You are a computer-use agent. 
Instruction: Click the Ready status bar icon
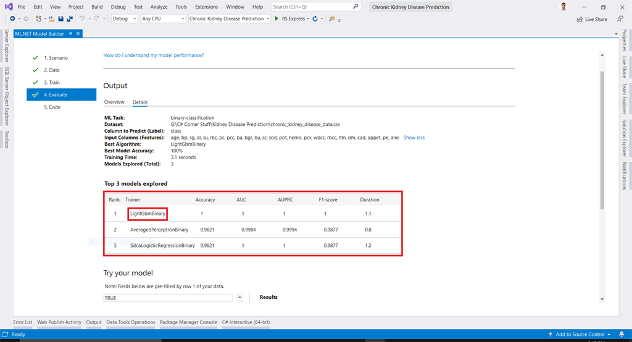pyautogui.click(x=5, y=335)
